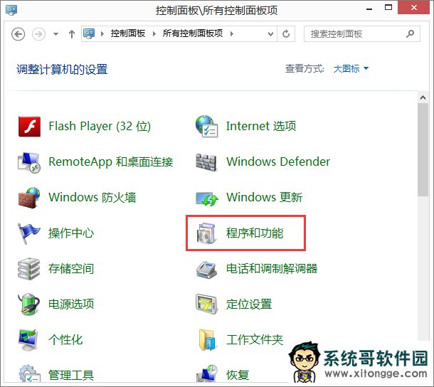
Task: Open the 电源选项 battery icon
Action: tap(29, 304)
